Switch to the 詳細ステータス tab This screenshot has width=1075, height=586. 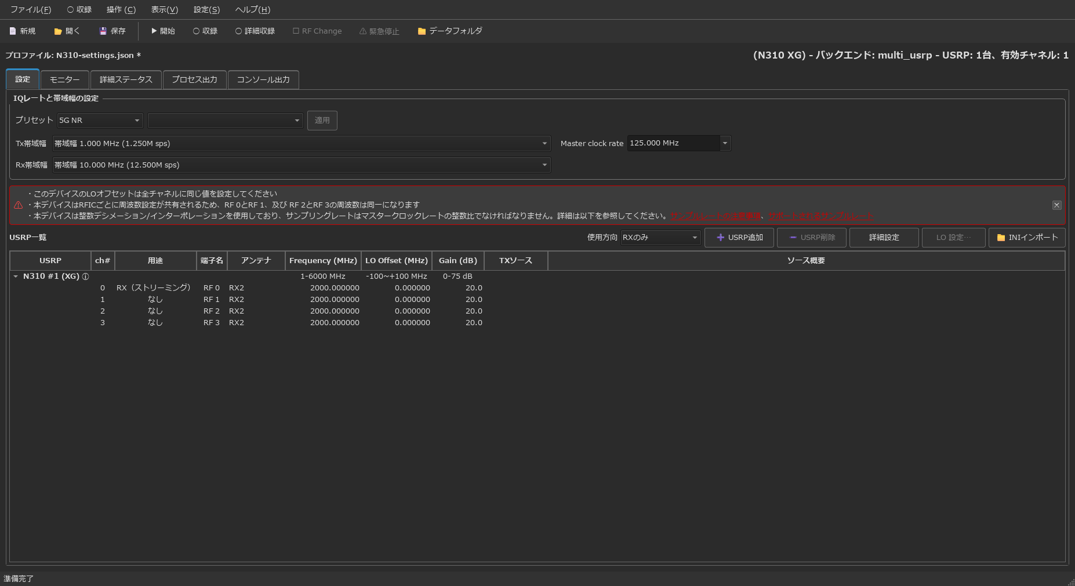pos(126,80)
